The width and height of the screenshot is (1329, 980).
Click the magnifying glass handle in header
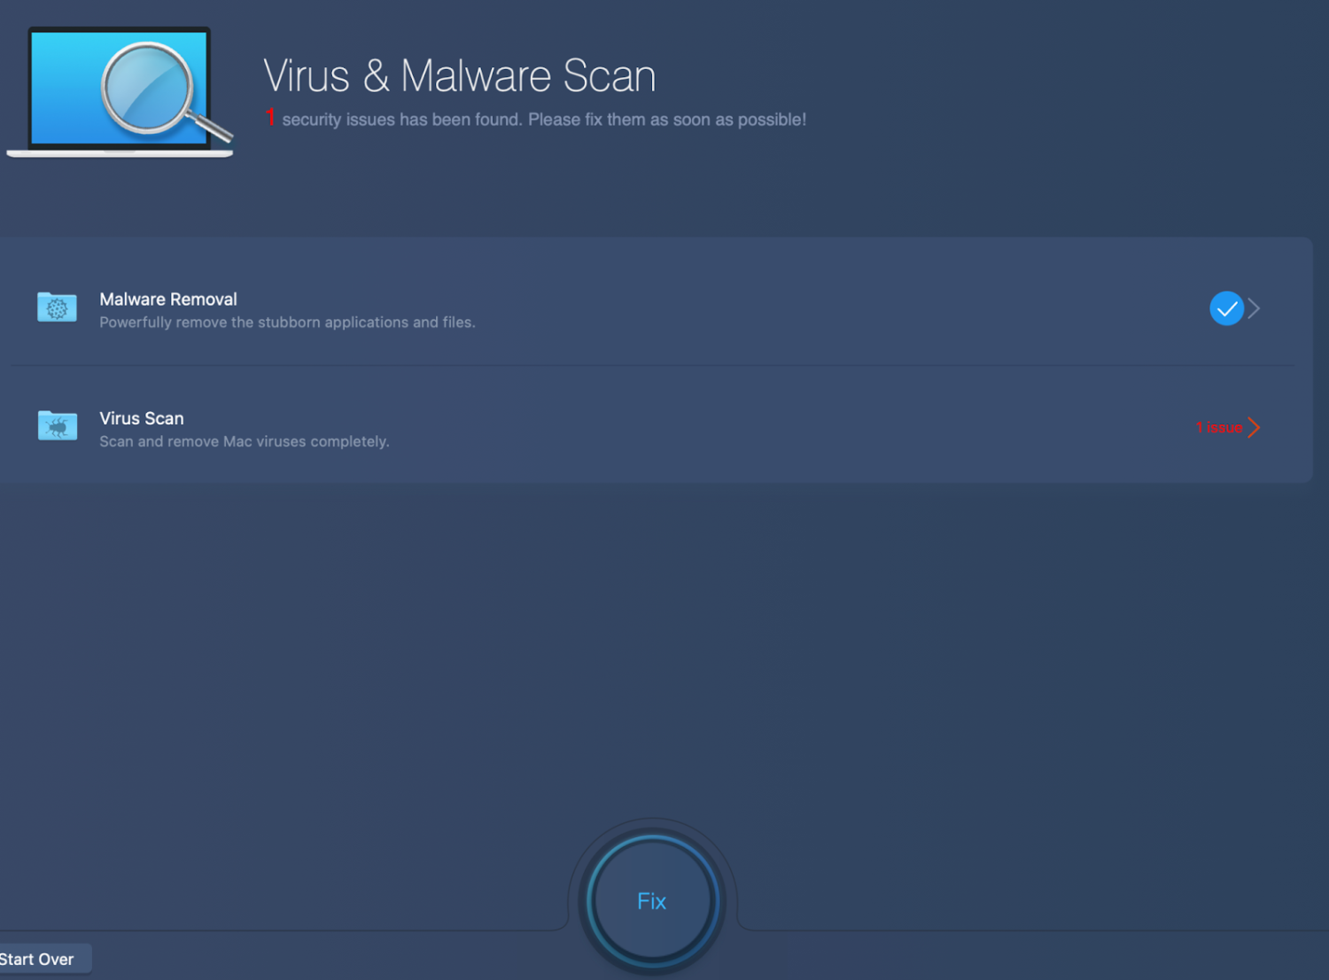pos(213,129)
